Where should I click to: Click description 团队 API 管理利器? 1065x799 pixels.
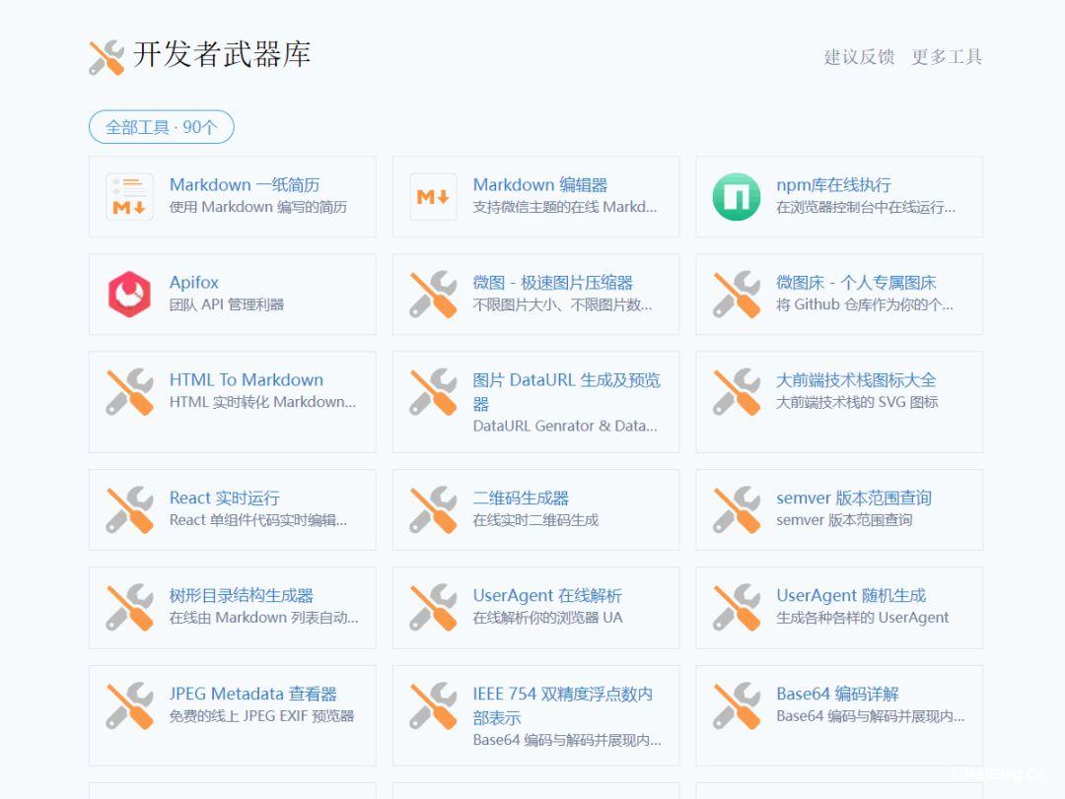(227, 304)
